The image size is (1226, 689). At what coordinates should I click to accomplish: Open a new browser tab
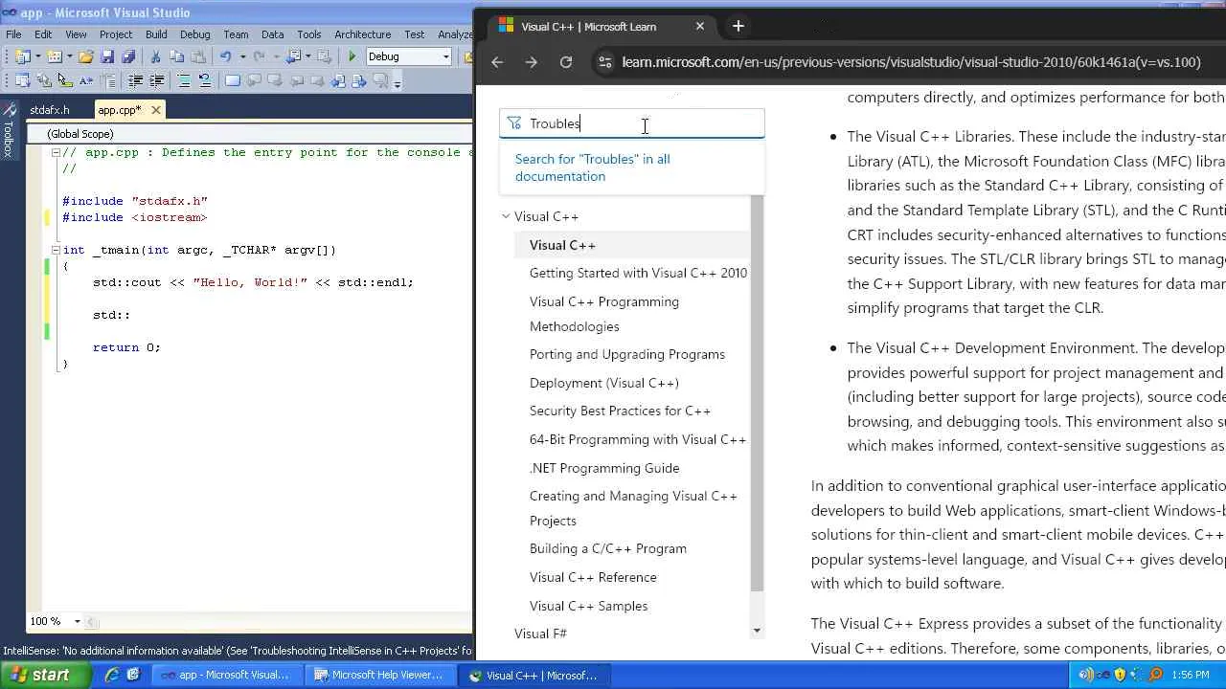pyautogui.click(x=738, y=27)
